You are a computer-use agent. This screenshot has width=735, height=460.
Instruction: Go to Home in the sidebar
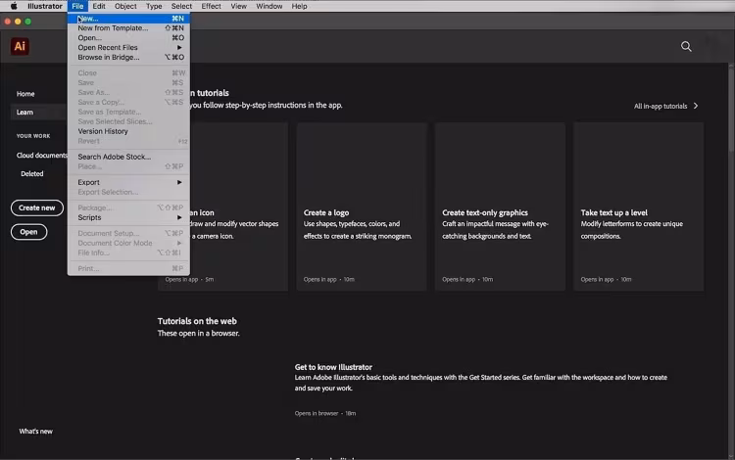point(25,94)
